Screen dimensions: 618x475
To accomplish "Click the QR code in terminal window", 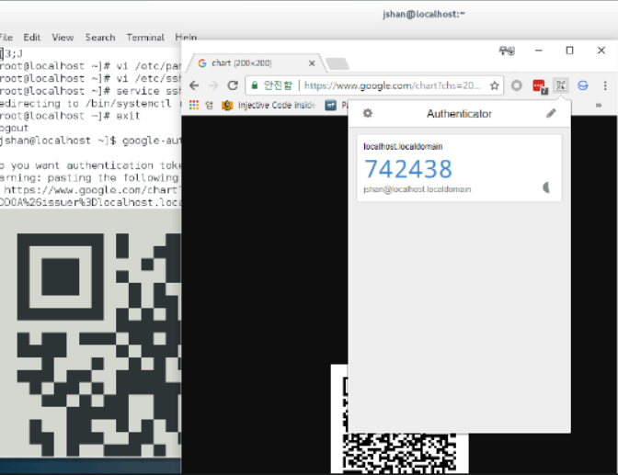I will pos(98,345).
